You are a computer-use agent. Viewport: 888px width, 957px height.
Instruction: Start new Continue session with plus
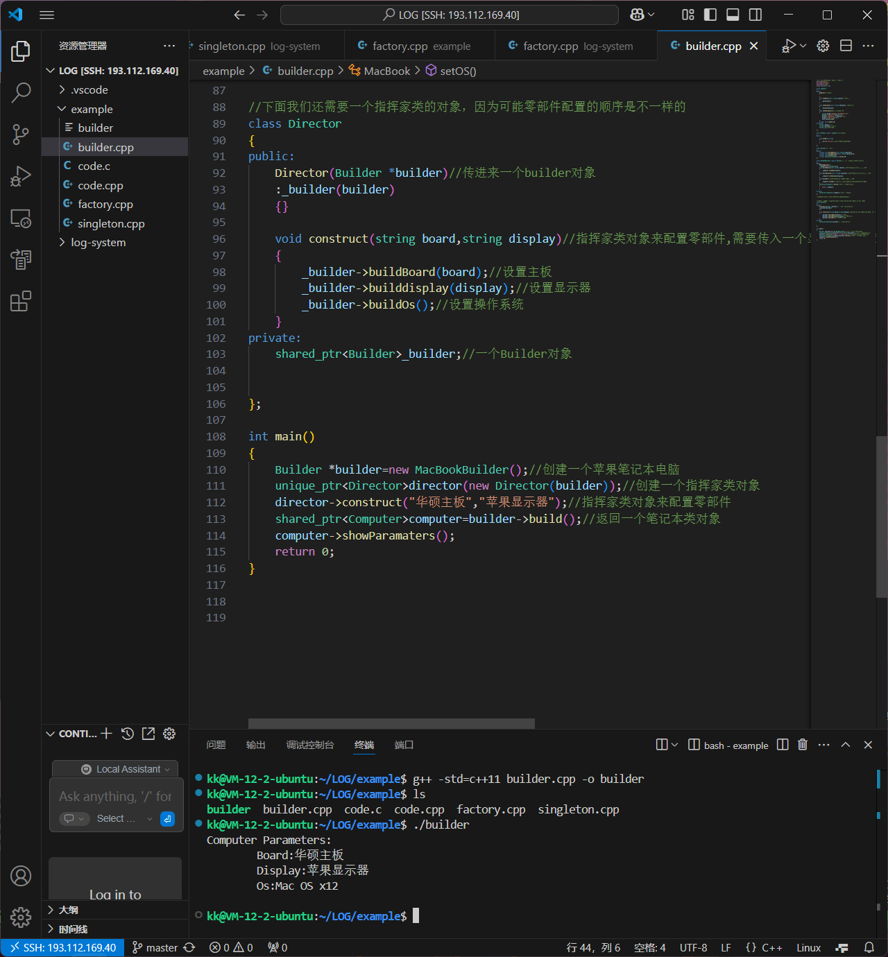[x=106, y=734]
